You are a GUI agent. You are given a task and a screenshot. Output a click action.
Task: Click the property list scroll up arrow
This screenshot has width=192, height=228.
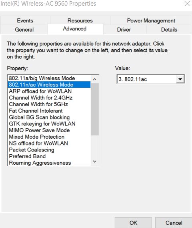point(95,79)
